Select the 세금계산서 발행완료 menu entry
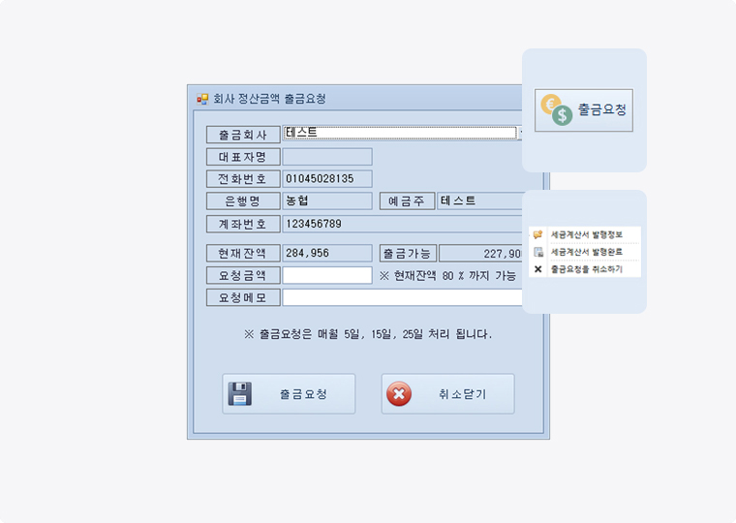The width and height of the screenshot is (736, 523). click(585, 252)
